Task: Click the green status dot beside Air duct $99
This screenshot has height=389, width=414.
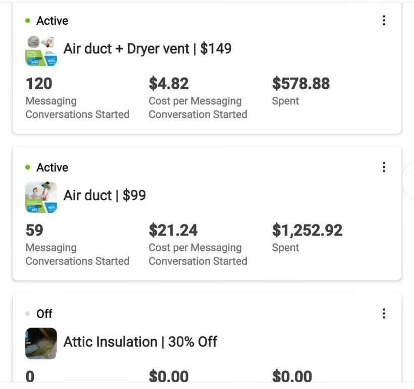Action: (28, 168)
